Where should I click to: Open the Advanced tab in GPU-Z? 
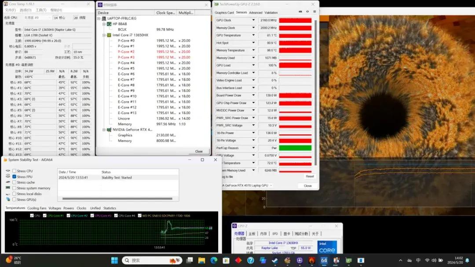tap(256, 13)
